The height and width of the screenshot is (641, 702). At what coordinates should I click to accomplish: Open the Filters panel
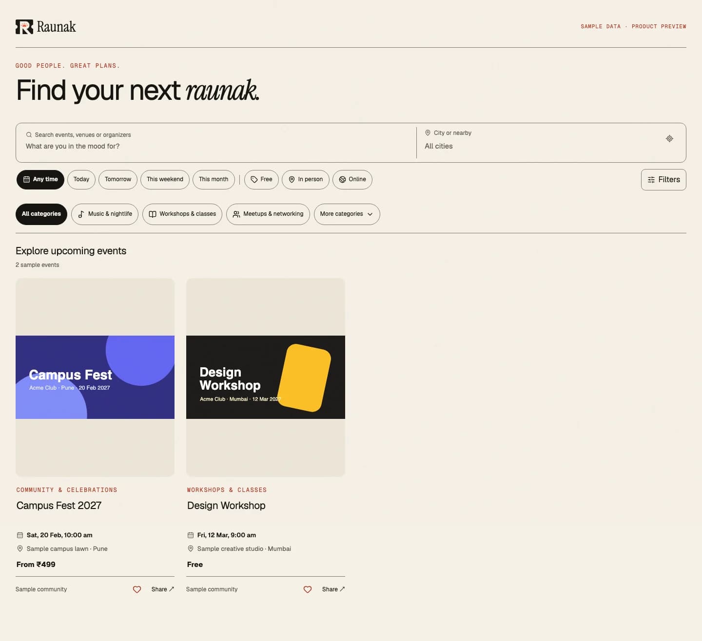coord(663,180)
